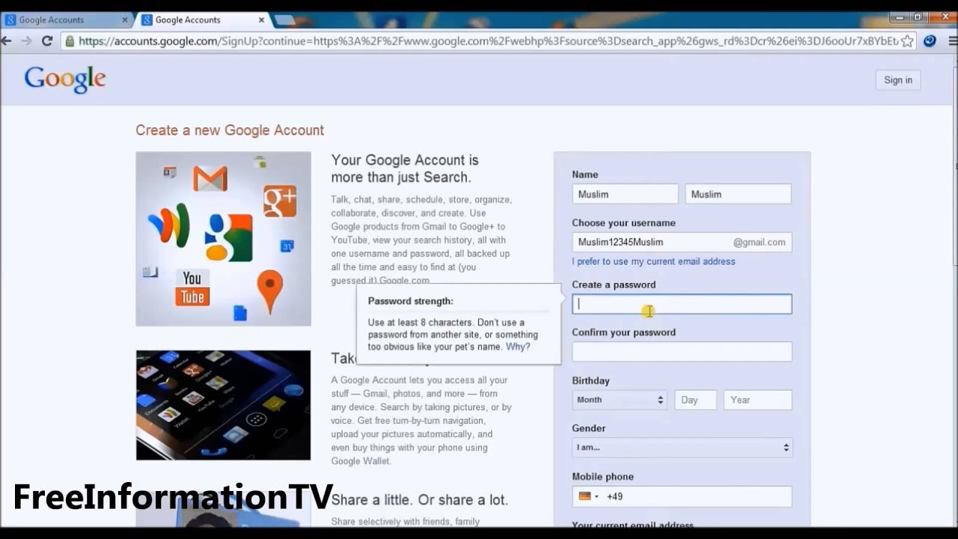The height and width of the screenshot is (539, 958).
Task: Click the blue extension icon beside star
Action: click(x=930, y=41)
